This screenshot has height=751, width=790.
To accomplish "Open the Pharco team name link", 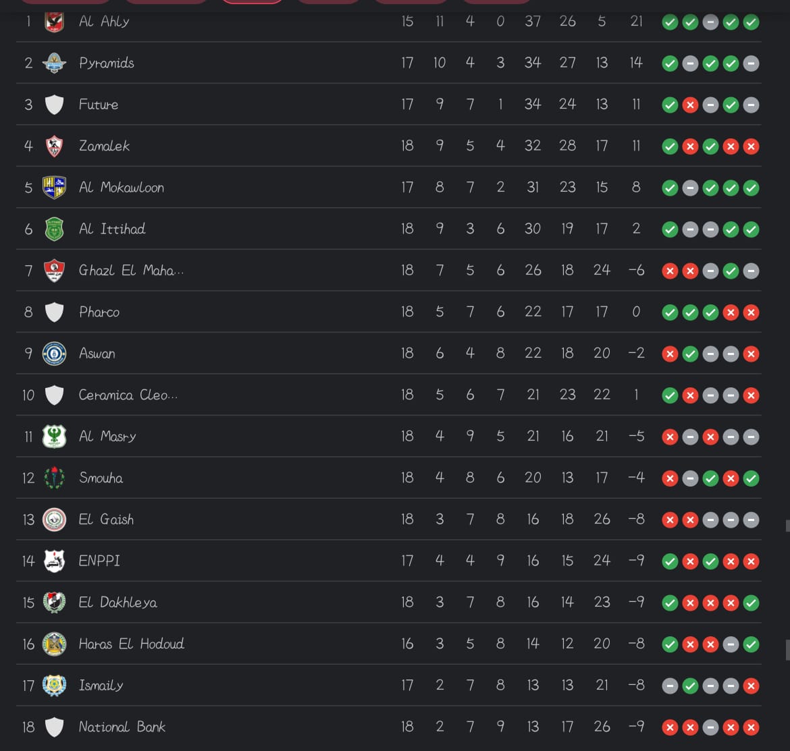I will [x=99, y=312].
